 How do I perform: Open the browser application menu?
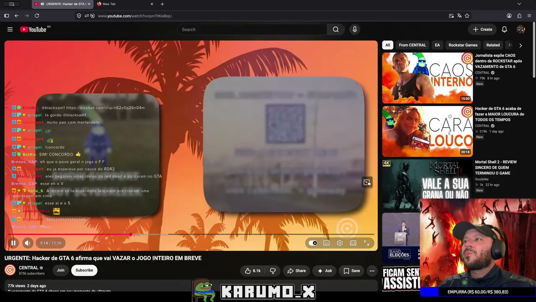(529, 16)
